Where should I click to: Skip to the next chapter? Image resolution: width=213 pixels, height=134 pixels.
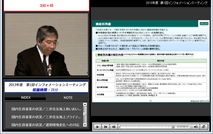(x=114, y=127)
